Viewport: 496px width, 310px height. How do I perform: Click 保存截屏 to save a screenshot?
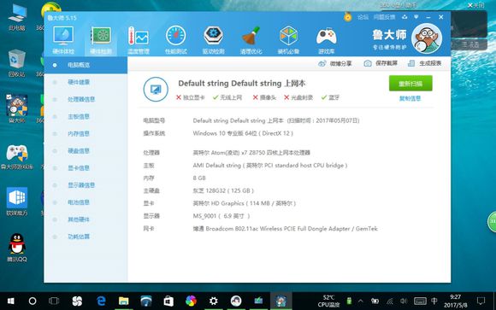click(381, 63)
